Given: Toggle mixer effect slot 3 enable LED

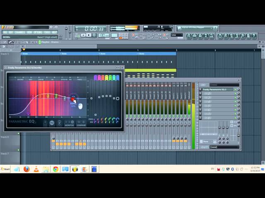Looking at the screenshot, I should click(x=235, y=98).
